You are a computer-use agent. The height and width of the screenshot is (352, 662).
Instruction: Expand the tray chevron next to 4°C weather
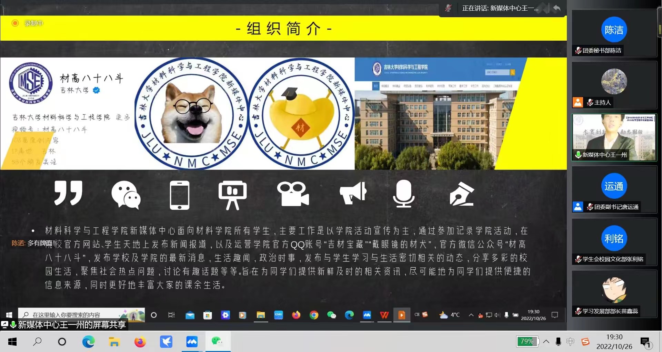pyautogui.click(x=471, y=315)
